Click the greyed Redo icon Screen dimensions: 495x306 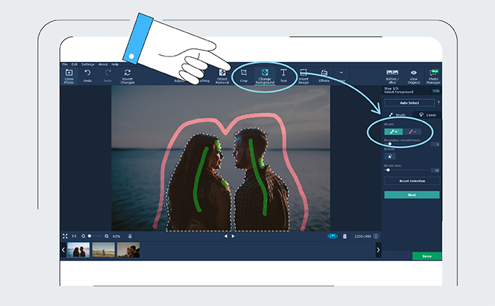107,75
